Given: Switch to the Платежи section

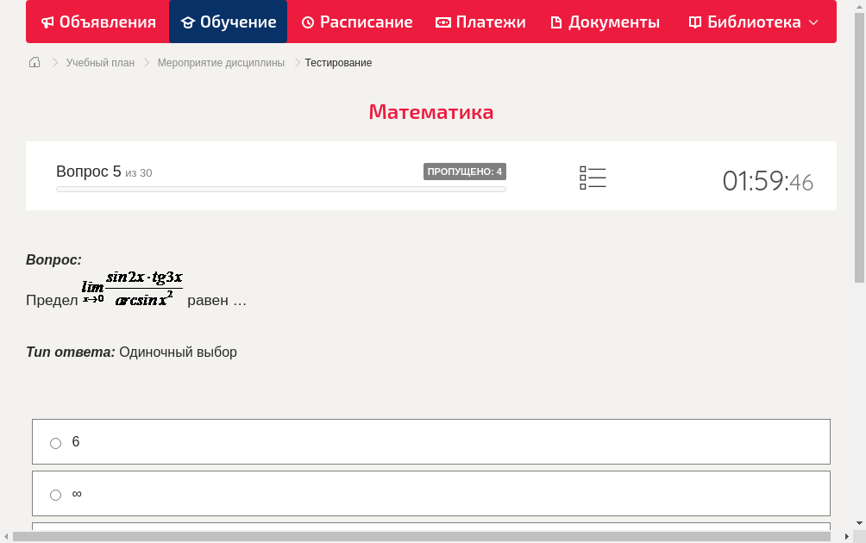Looking at the screenshot, I should [480, 22].
